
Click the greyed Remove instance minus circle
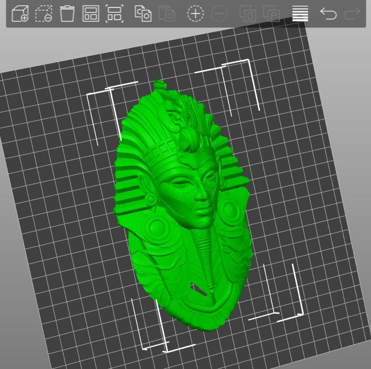219,14
